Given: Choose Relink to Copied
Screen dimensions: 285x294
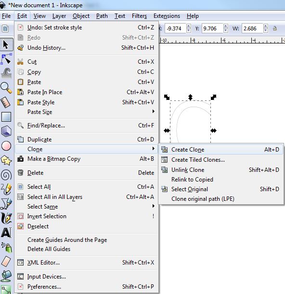Looking at the screenshot, I should click(221, 180).
